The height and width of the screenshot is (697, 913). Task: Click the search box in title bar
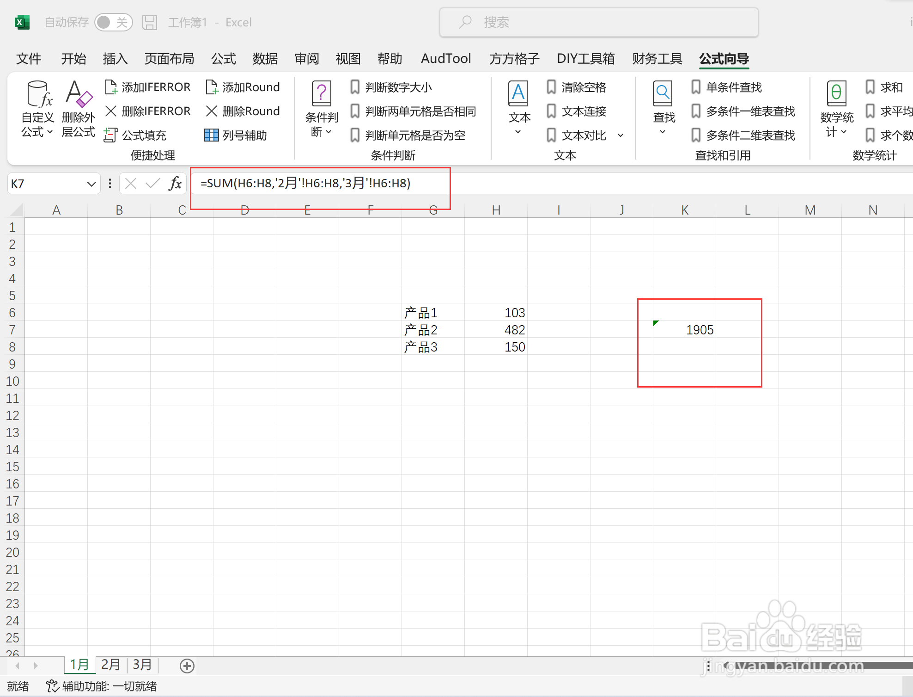[x=599, y=22]
